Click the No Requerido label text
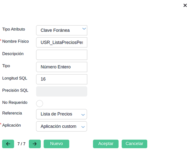 [15, 102]
